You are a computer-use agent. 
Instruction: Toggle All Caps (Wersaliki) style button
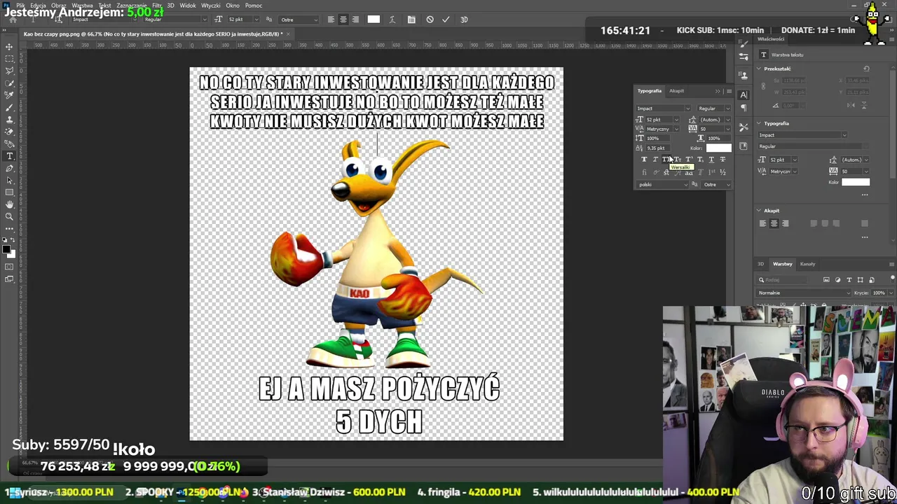(x=666, y=160)
